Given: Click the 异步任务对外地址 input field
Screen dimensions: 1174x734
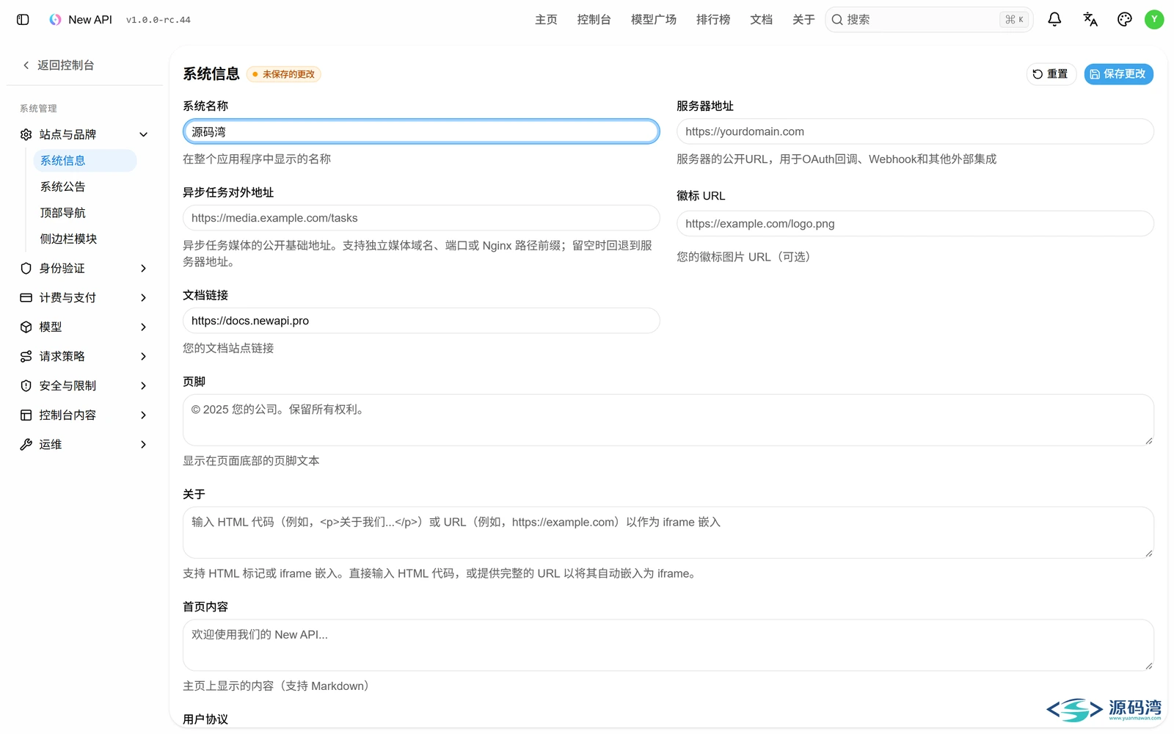Looking at the screenshot, I should pos(421,218).
